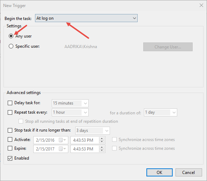Viewport: 207px width, 181px height.
Task: Click the Cancel button
Action: pyautogui.click(x=188, y=173)
